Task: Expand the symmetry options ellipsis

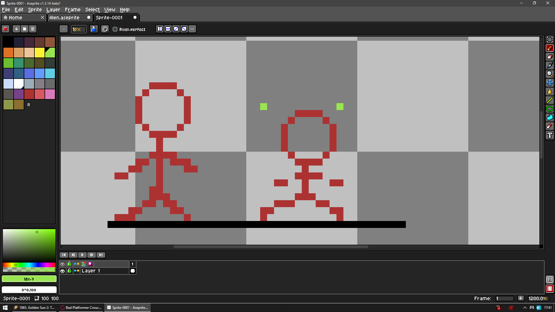Action: tap(192, 29)
